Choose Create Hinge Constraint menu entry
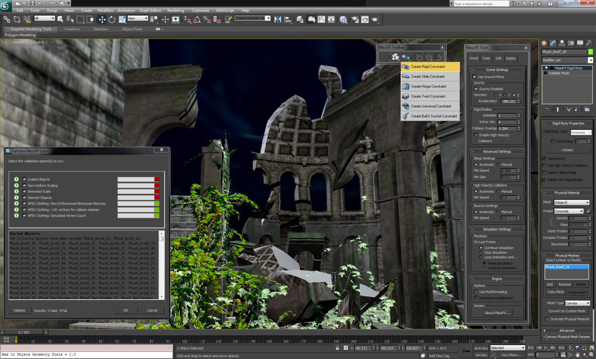The height and width of the screenshot is (359, 596). coord(429,86)
